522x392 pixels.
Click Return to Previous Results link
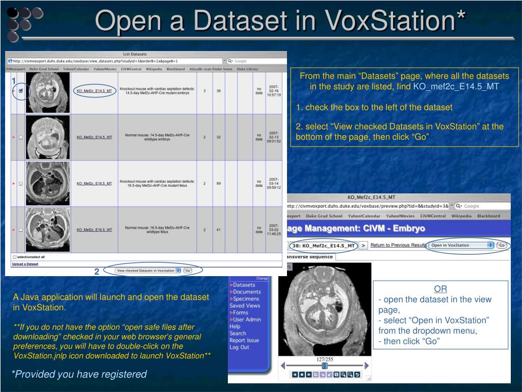coord(399,245)
